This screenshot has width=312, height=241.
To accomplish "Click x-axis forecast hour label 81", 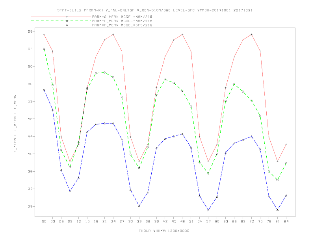I will click(x=278, y=221).
